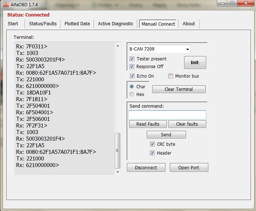Enable the Monitor bus checkbox

coord(171,76)
